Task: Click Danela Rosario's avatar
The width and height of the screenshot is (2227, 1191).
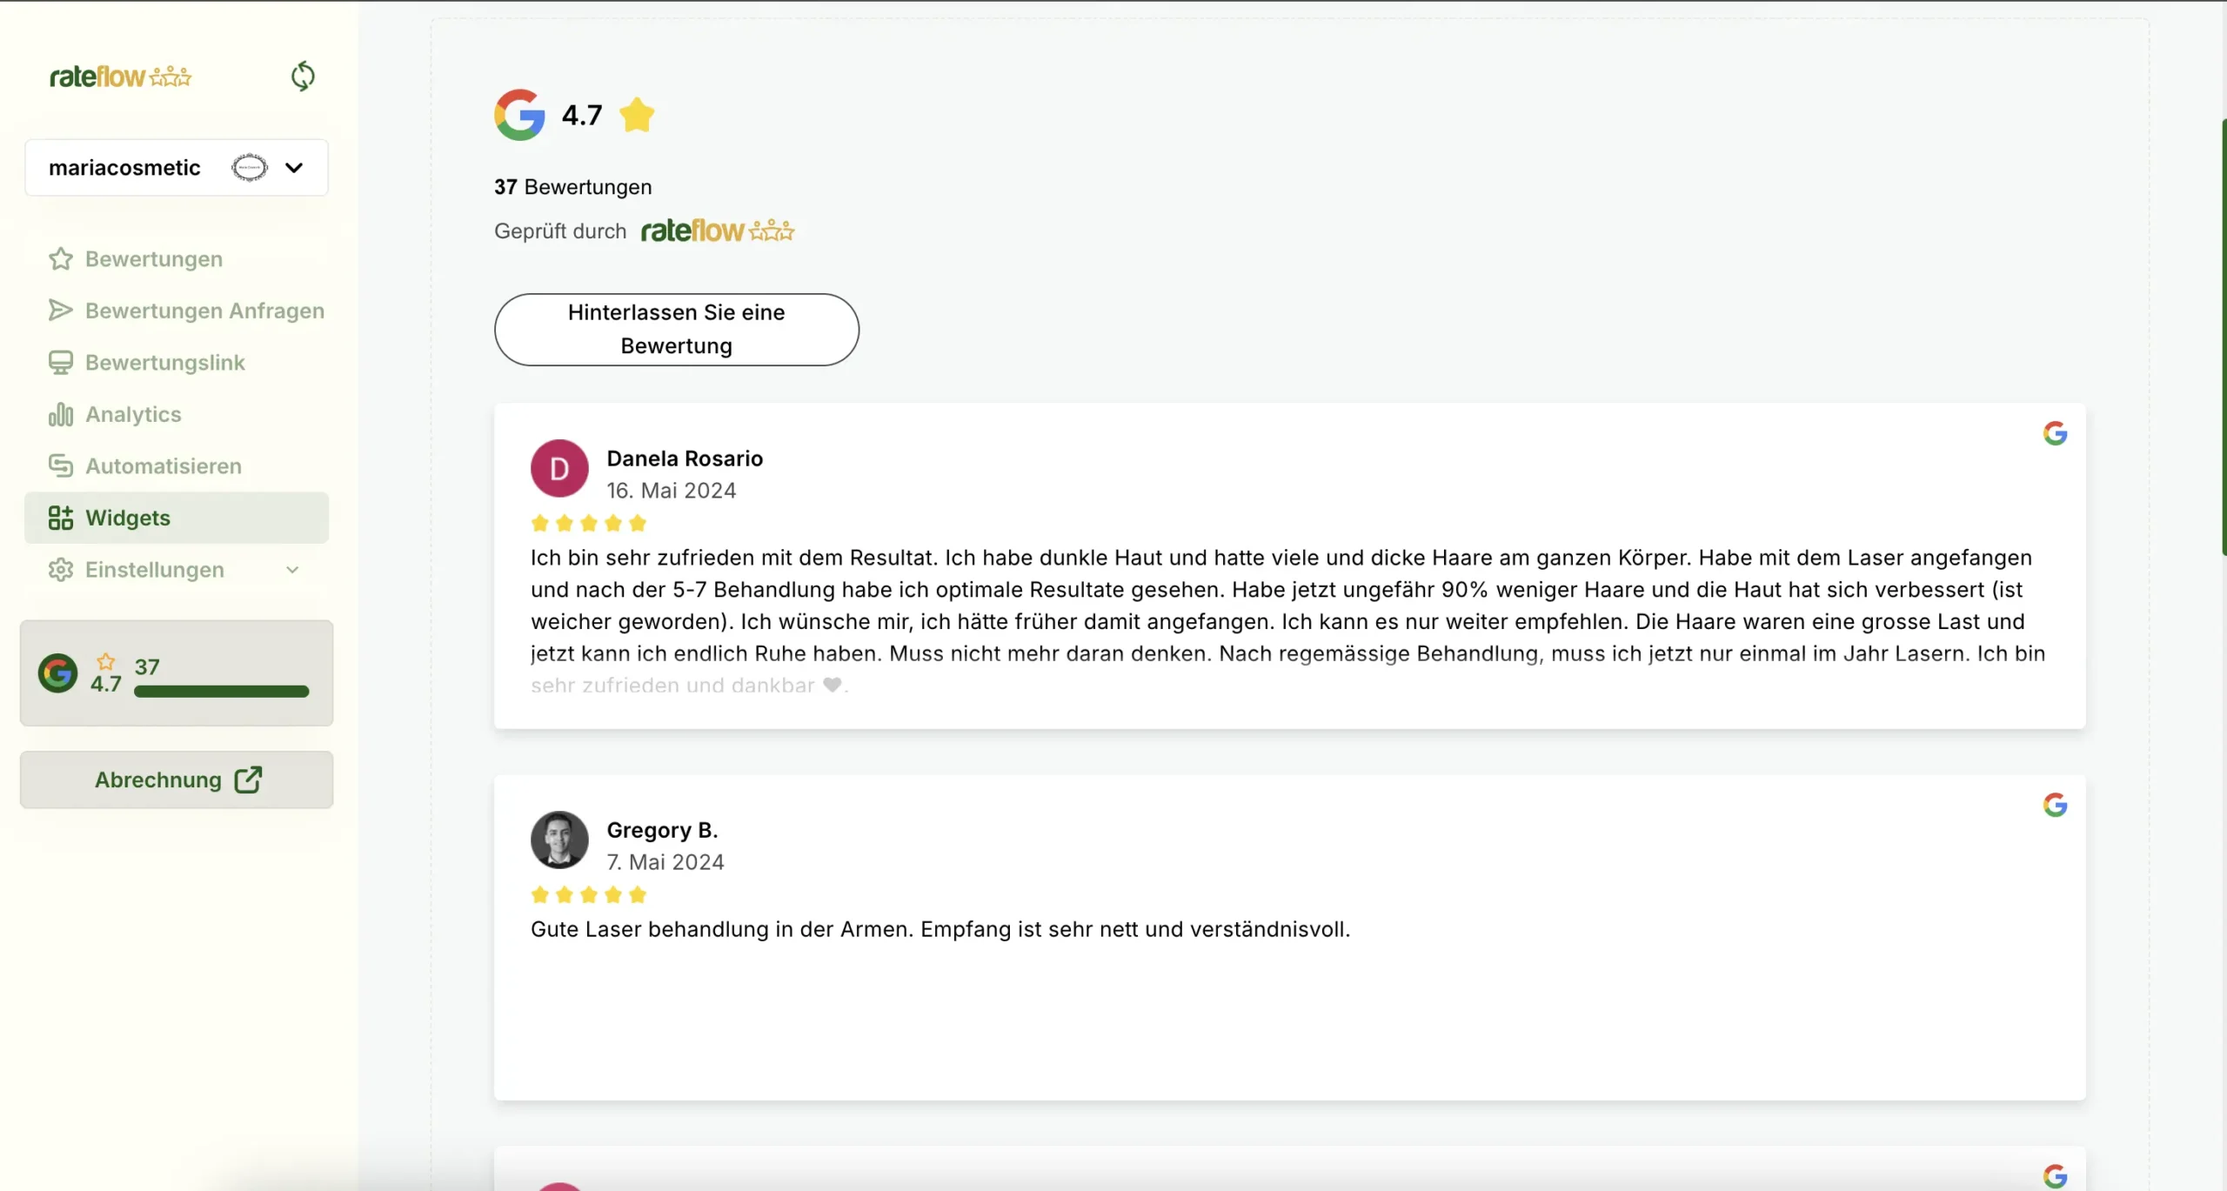Action: tap(559, 468)
